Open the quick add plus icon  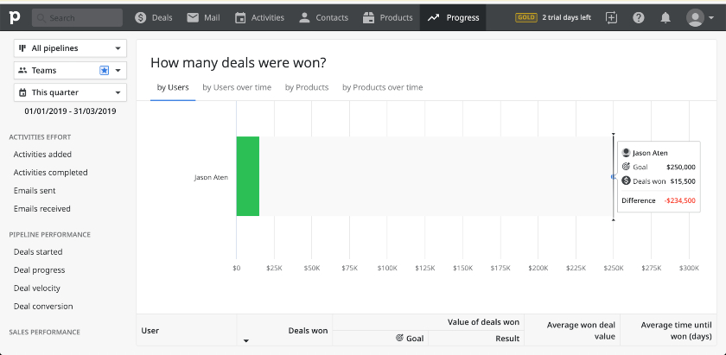click(612, 17)
